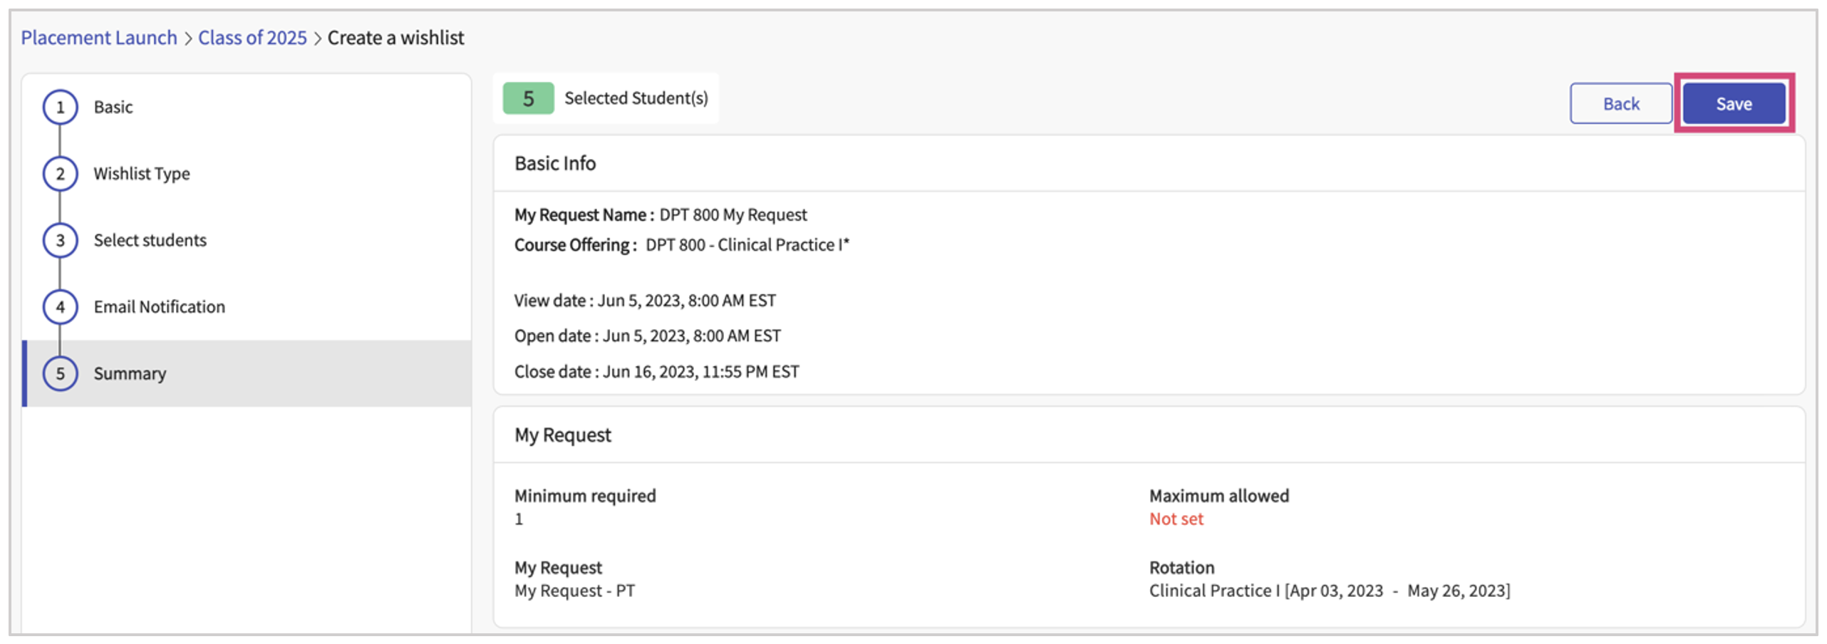The image size is (1827, 644).
Task: Click the step 1 circle icon
Action: point(60,107)
